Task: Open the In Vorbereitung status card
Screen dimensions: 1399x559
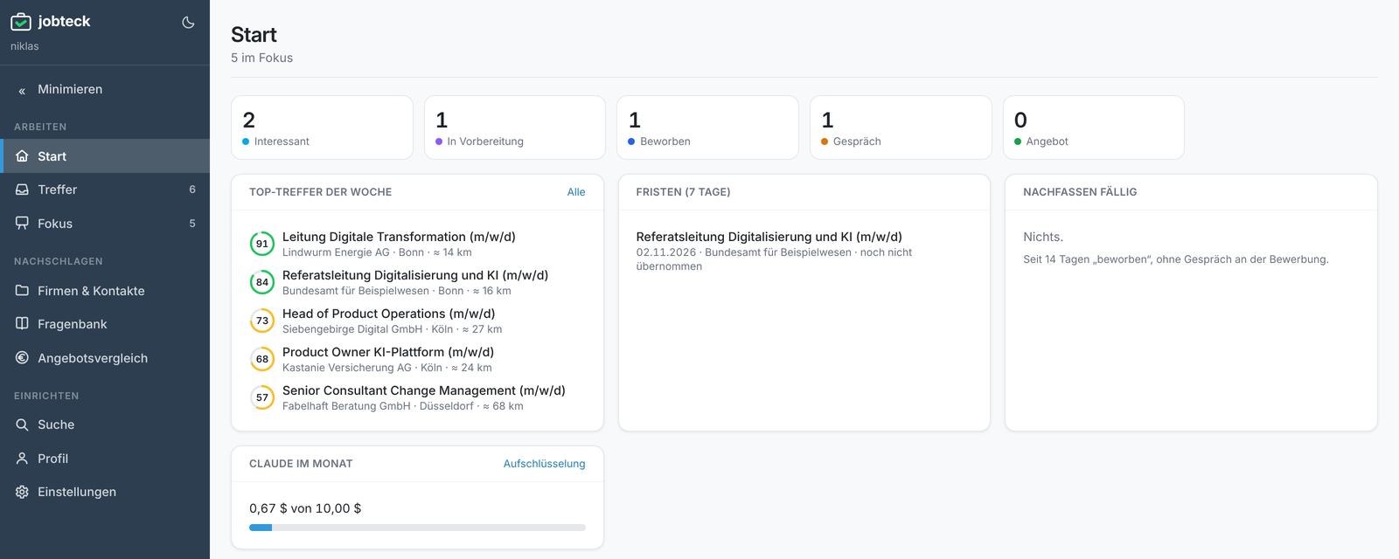Action: tap(515, 128)
